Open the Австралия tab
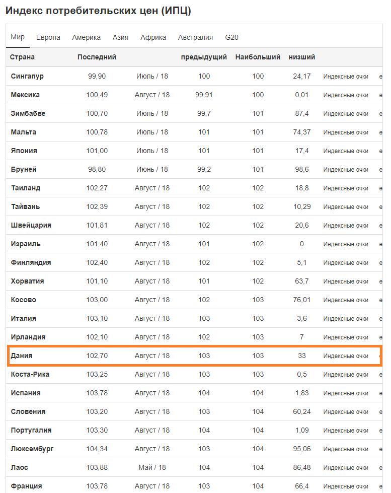 tap(195, 37)
